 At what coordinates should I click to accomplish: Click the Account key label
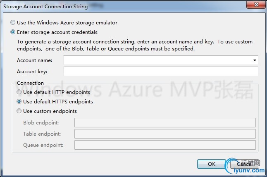pos(32,72)
